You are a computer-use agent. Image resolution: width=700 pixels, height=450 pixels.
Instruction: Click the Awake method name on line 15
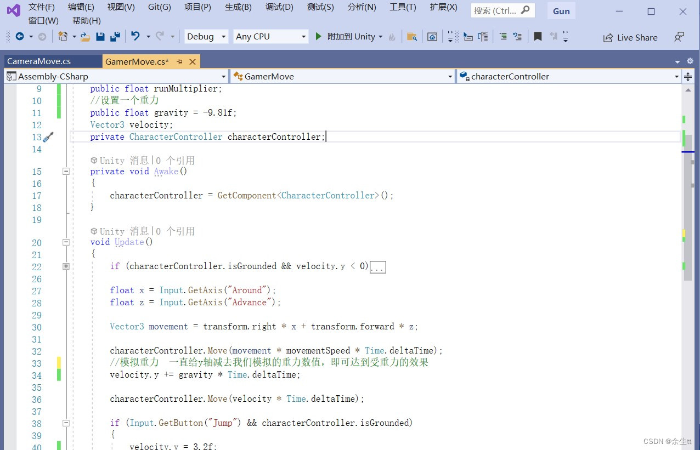(x=166, y=172)
